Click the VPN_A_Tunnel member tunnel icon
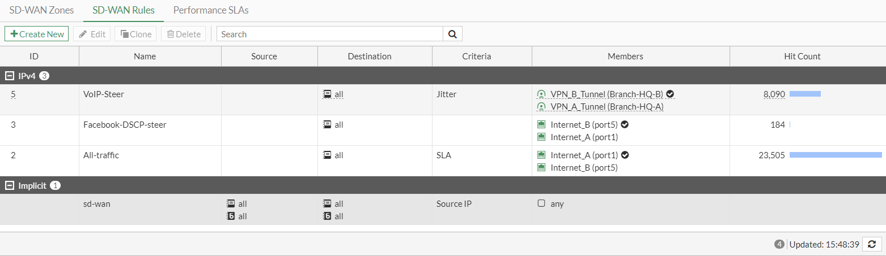 click(541, 107)
